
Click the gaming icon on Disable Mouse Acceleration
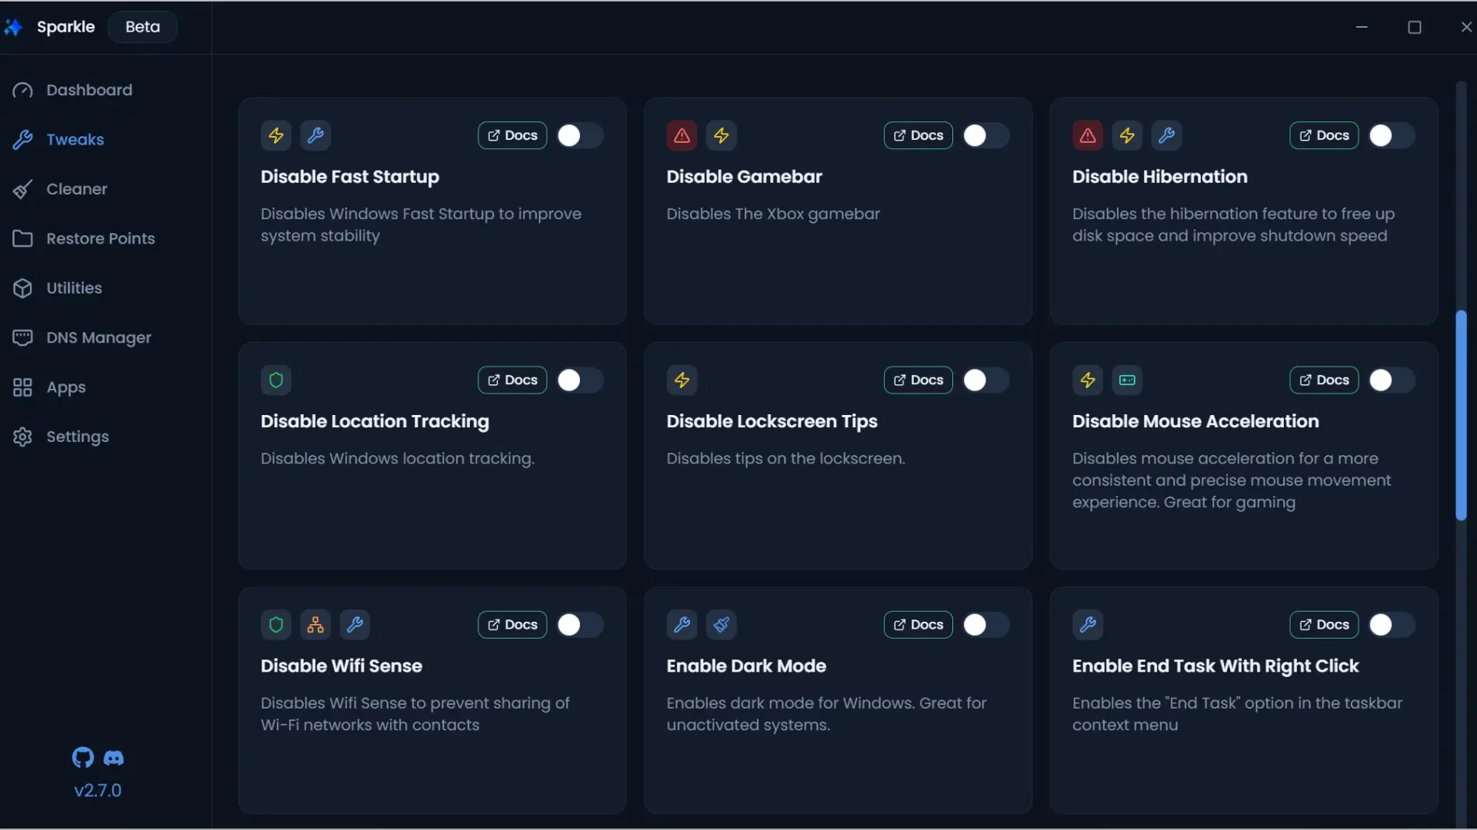coord(1127,380)
